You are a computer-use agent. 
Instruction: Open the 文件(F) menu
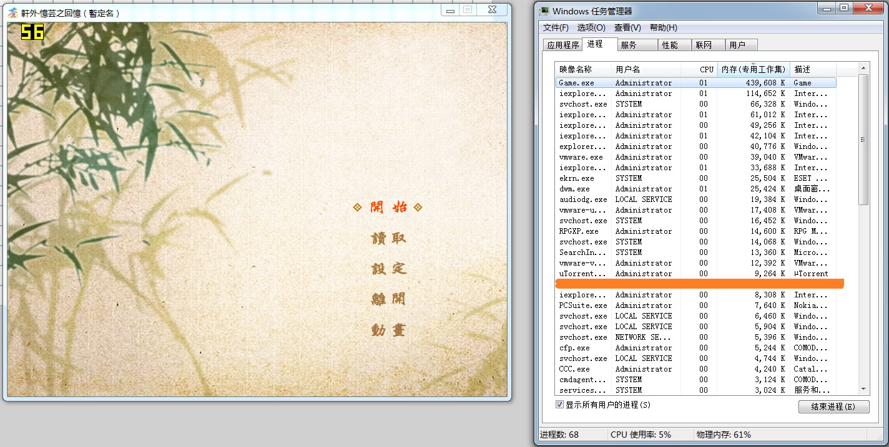[556, 27]
